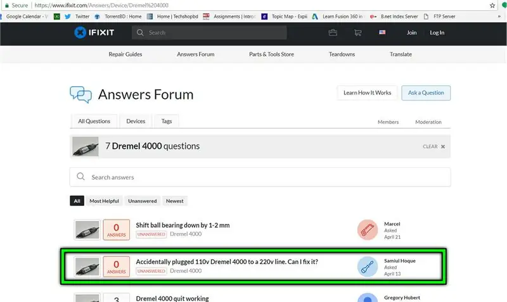Click the Secure padlock icon
Screen dimensions: 507x302
click(x=7, y=5)
